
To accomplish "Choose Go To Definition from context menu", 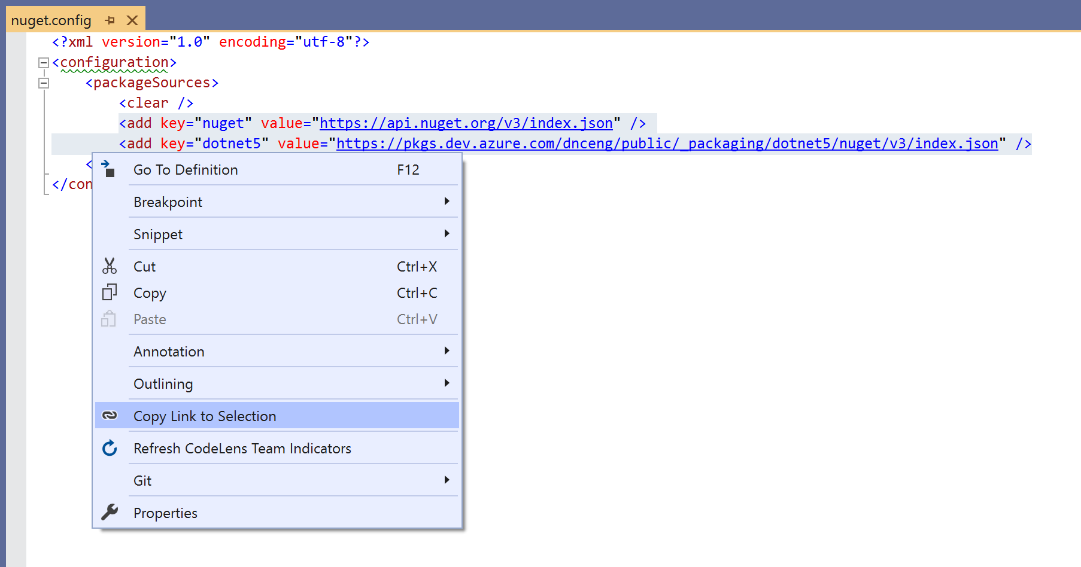I will 277,170.
